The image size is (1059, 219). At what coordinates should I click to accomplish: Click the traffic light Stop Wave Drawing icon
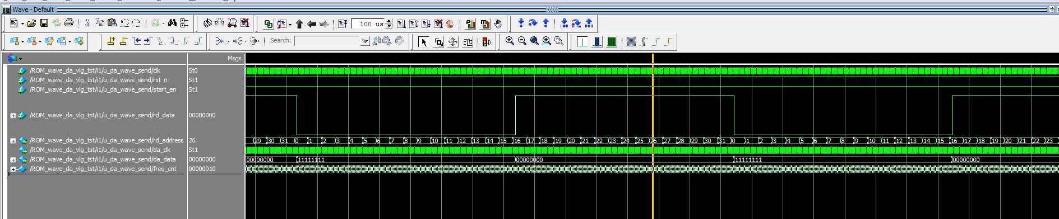click(487, 42)
